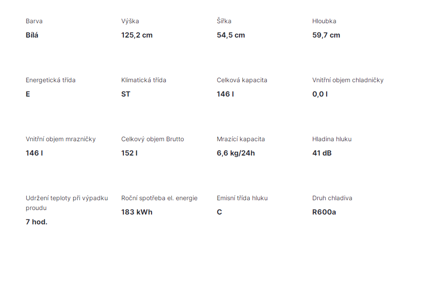Click the Vnitřní objem chladničky label
429x282 pixels.
click(x=348, y=80)
